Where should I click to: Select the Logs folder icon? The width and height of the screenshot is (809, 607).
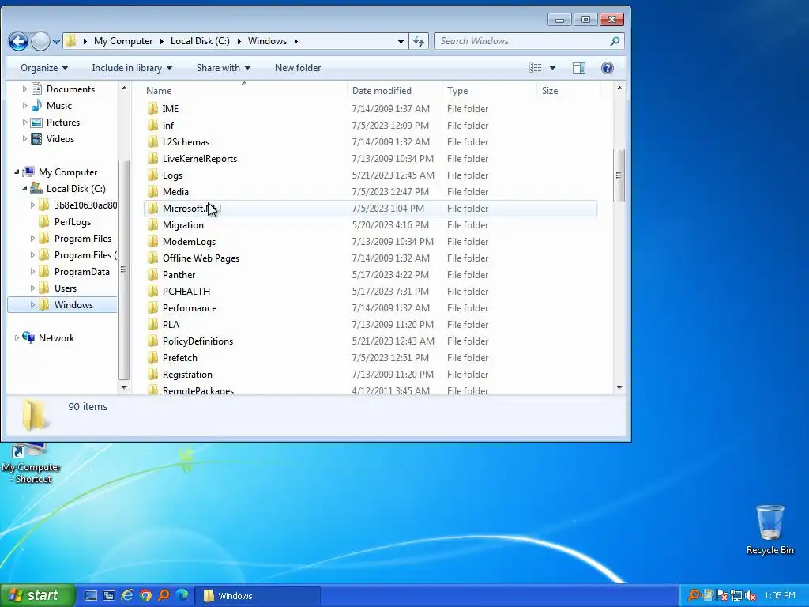(152, 175)
